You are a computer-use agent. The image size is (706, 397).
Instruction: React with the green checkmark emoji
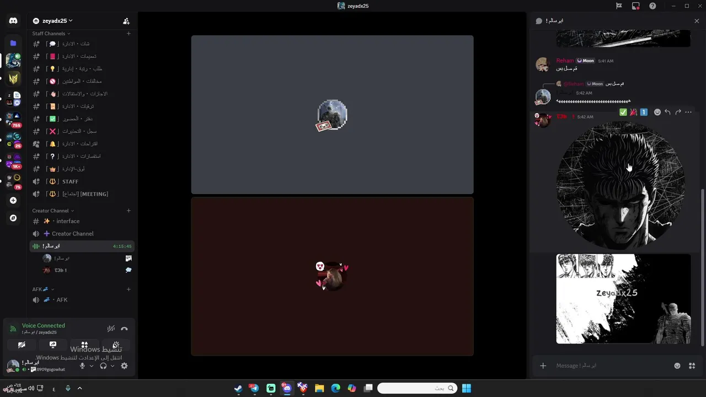pos(623,112)
